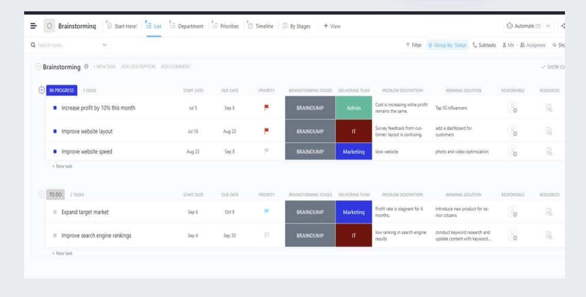The image size is (586, 297).
Task: Open the search tasks dropdown arrow
Action: (104, 45)
